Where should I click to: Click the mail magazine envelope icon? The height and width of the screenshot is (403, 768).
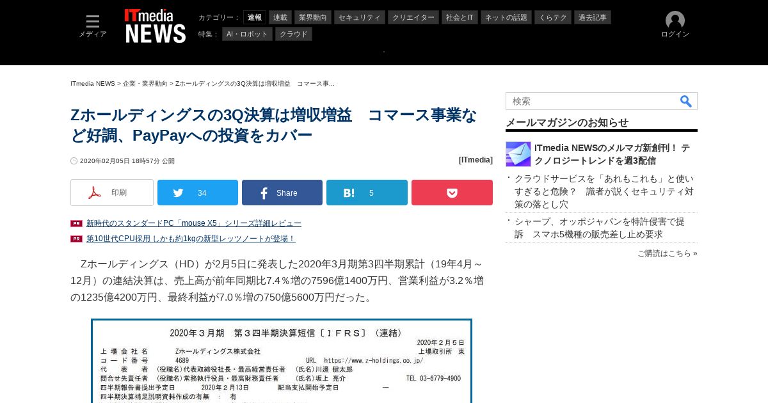pyautogui.click(x=518, y=154)
